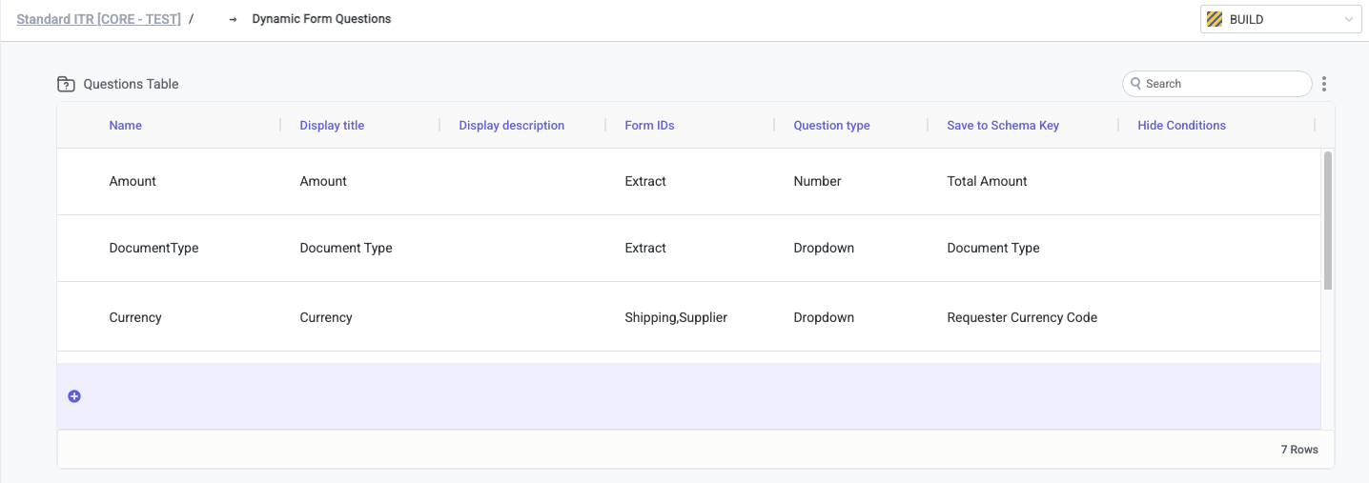Expand the BUILD dropdown chevron arrow

pyautogui.click(x=1348, y=19)
